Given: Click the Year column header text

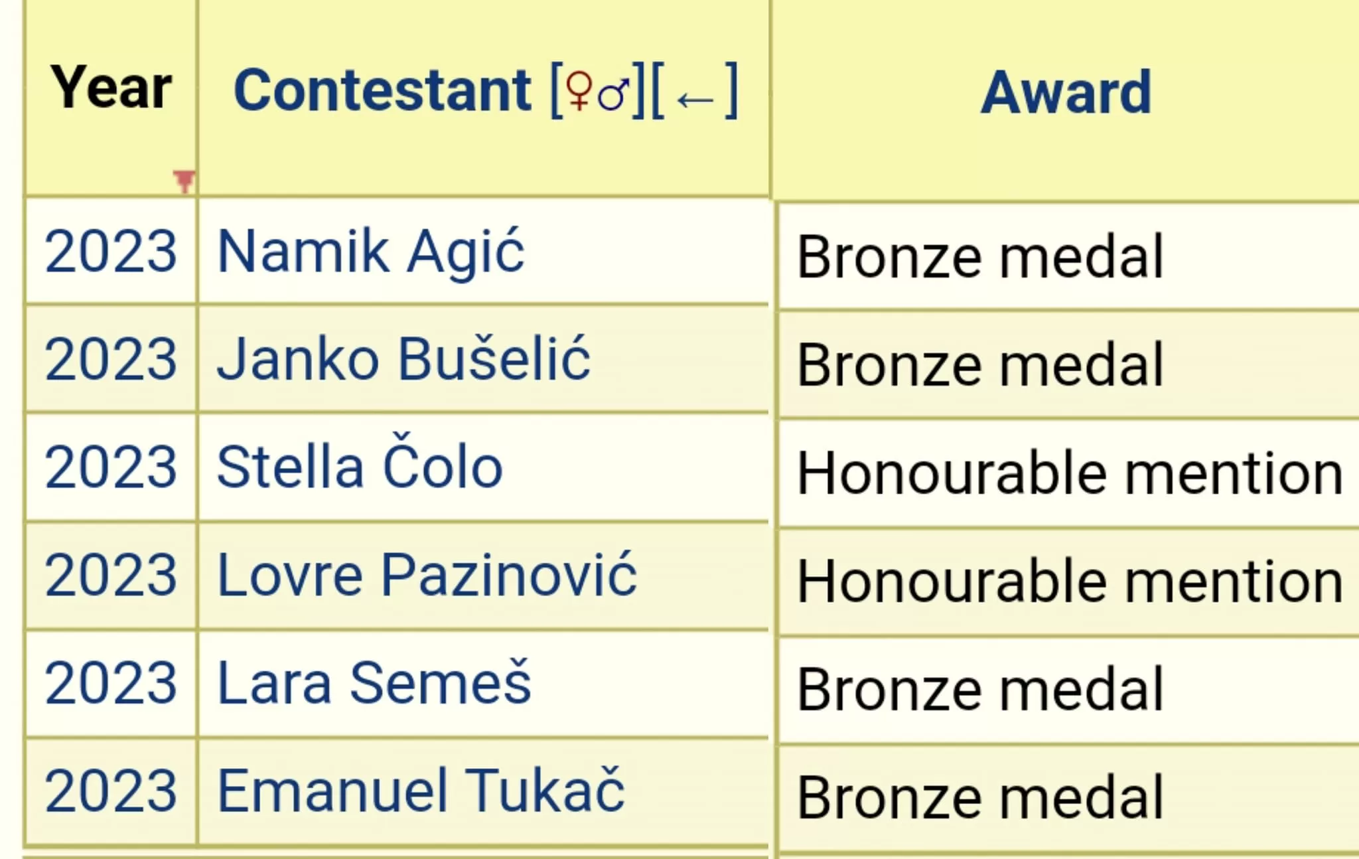Looking at the screenshot, I should pyautogui.click(x=111, y=88).
